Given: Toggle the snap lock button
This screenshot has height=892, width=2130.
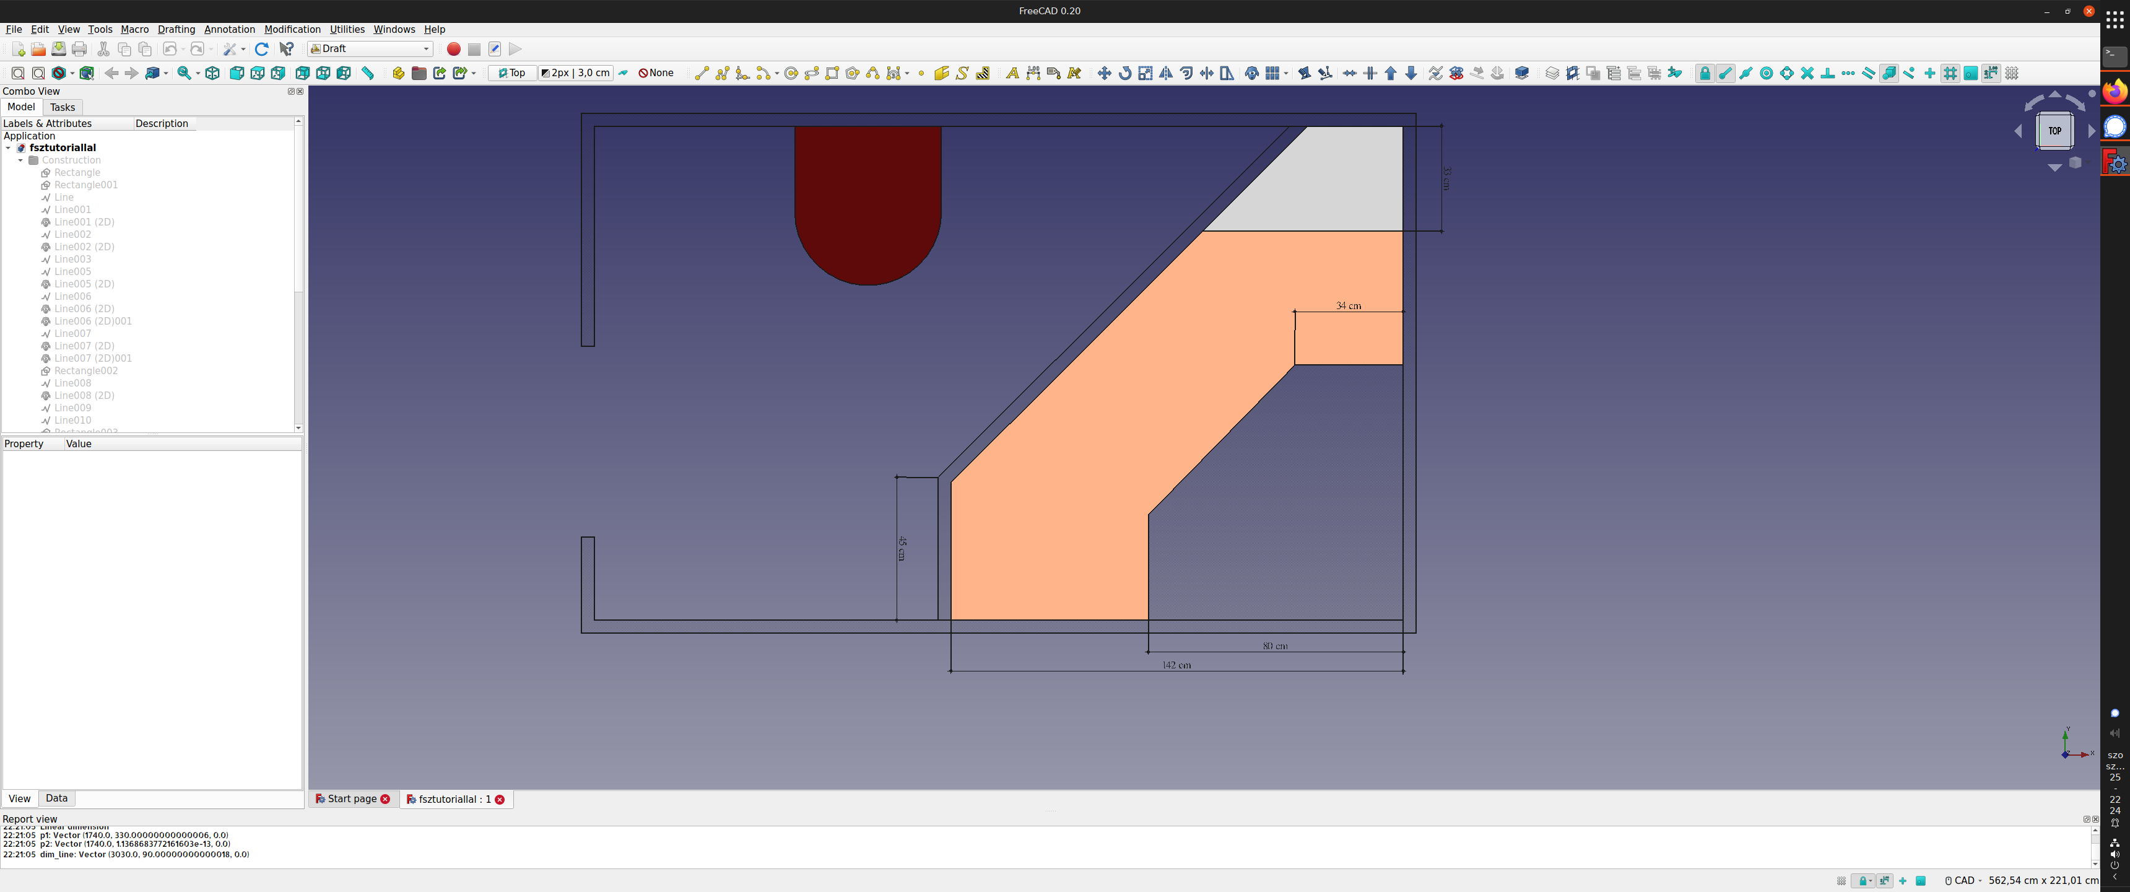Looking at the screenshot, I should 1704,74.
